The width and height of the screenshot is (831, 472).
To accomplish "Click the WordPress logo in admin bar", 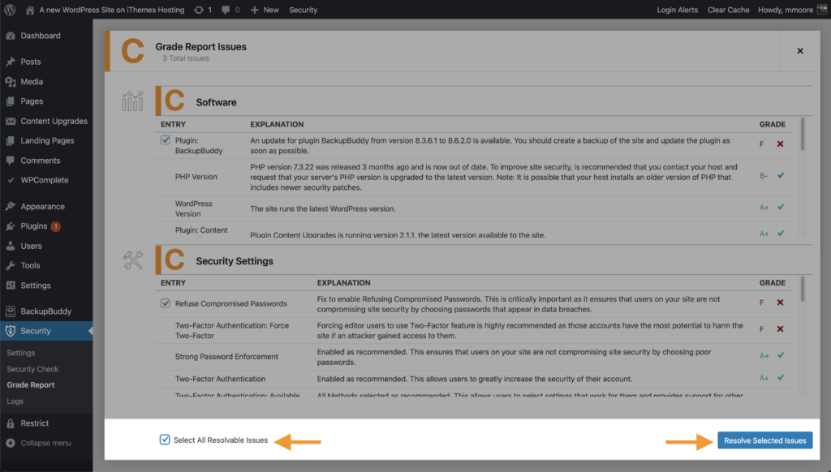I will [x=10, y=10].
